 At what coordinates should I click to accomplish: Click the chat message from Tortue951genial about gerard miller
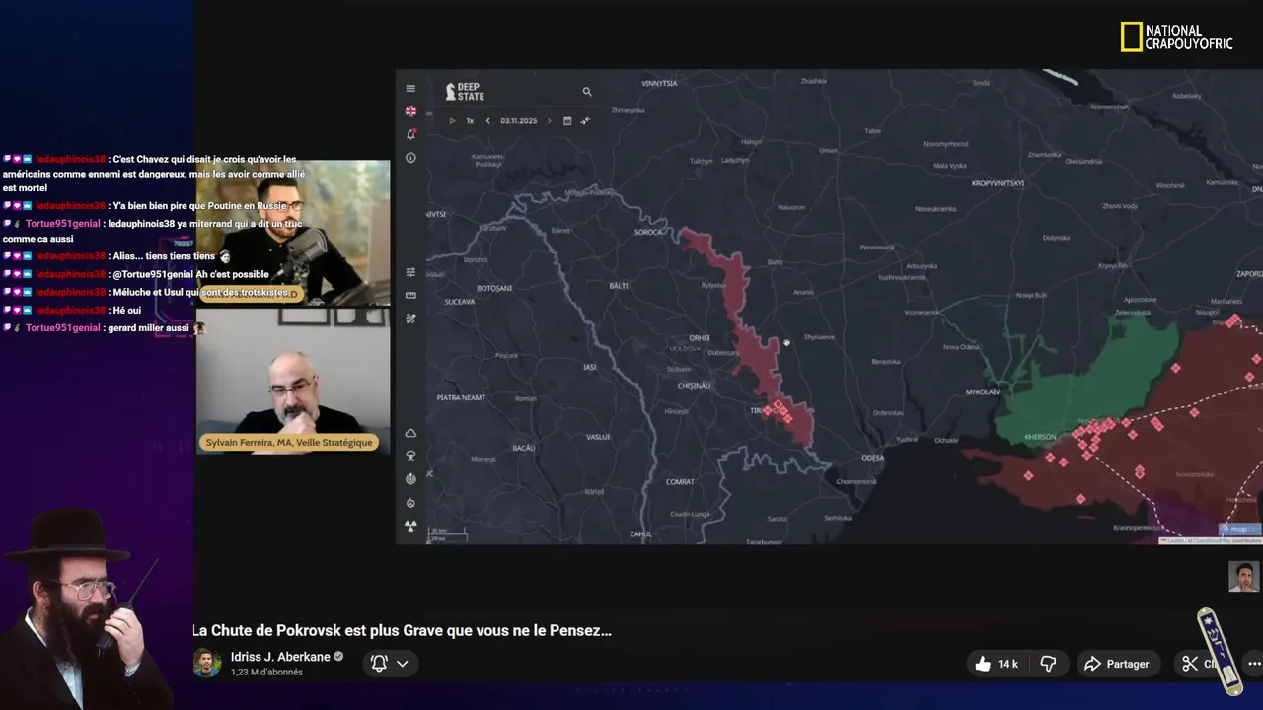click(104, 328)
